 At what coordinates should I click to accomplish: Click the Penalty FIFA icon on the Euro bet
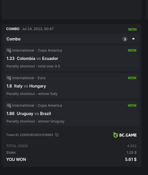[x=9, y=78]
